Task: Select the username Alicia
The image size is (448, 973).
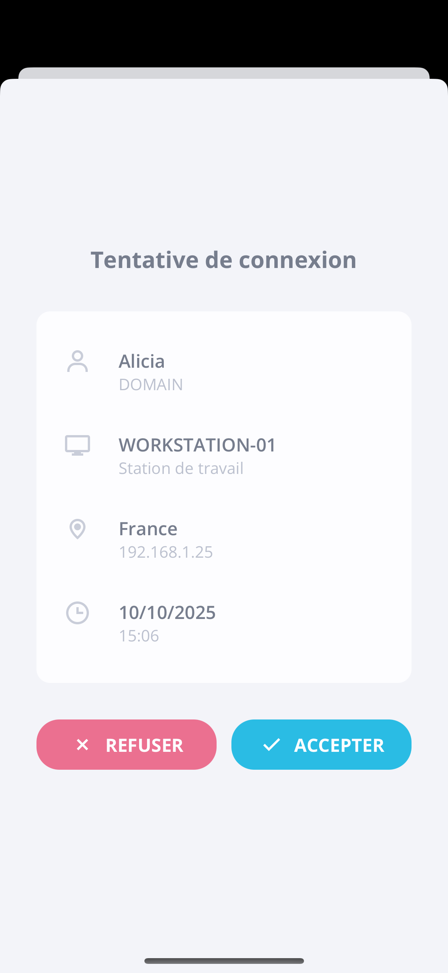Action: [142, 361]
